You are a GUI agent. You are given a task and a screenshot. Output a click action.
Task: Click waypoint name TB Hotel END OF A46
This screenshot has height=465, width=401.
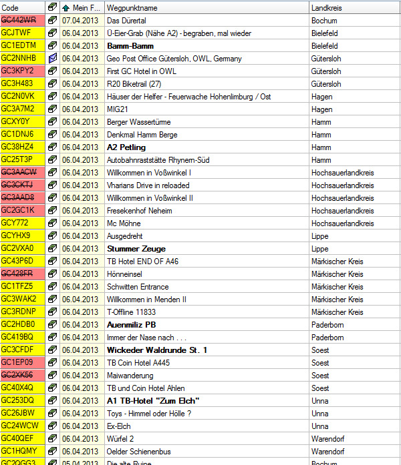(142, 262)
